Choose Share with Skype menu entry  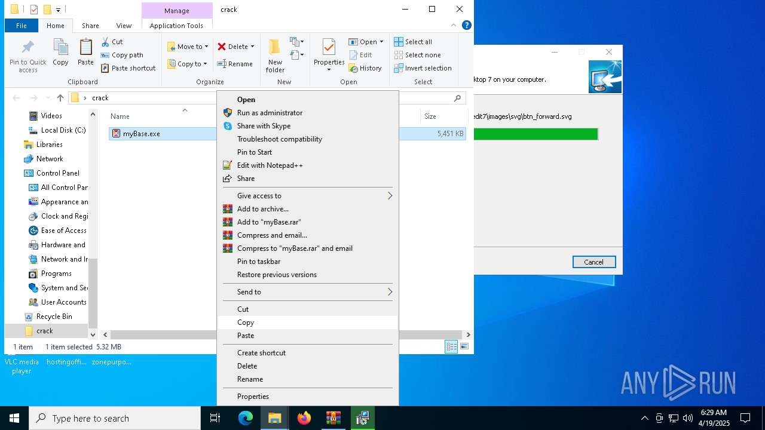tap(307, 126)
